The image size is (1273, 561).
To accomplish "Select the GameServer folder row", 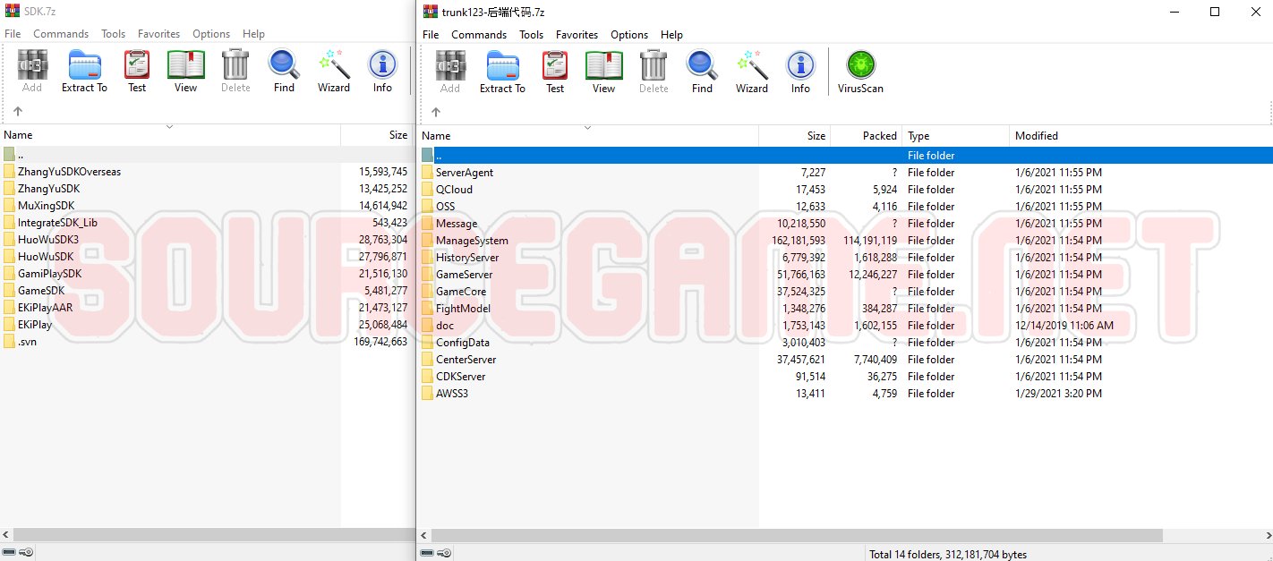I will pyautogui.click(x=464, y=275).
